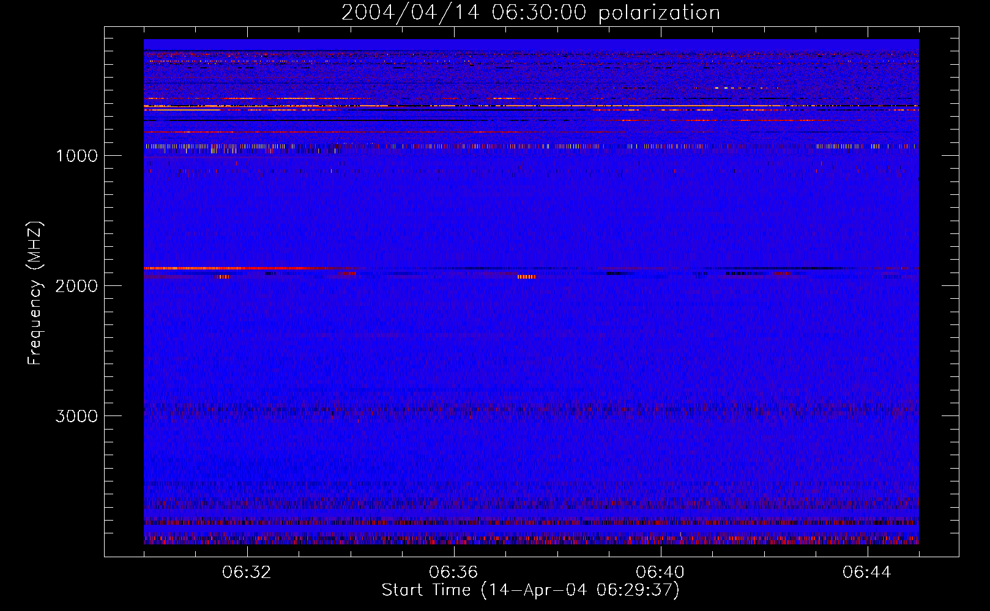Image resolution: width=990 pixels, height=611 pixels.
Task: Click the 06:32 time tick label
Action: (x=247, y=573)
